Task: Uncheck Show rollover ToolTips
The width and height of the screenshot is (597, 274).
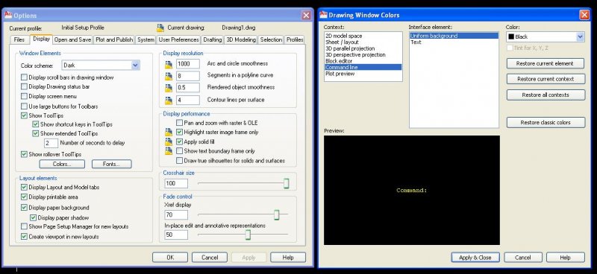Action: pos(25,154)
